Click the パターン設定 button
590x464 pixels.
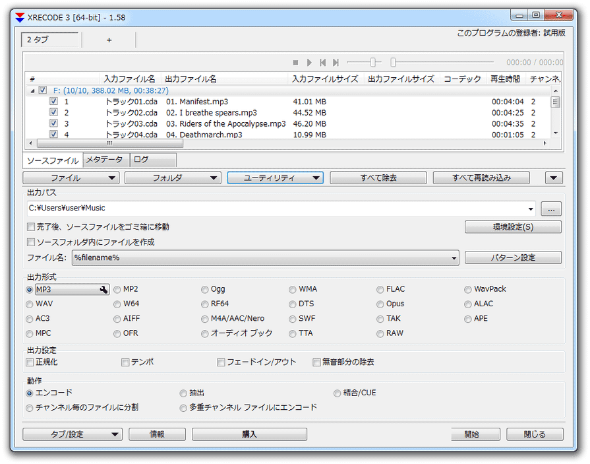pos(514,257)
